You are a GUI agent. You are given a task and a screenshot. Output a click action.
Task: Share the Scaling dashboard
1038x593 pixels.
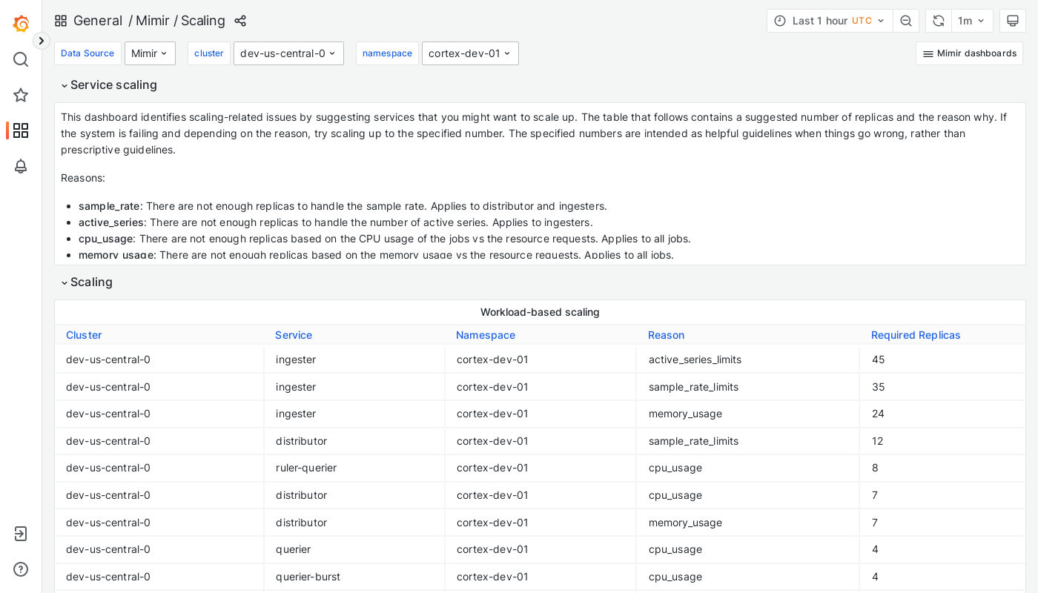point(240,21)
